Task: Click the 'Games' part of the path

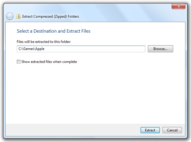Action: [28, 49]
